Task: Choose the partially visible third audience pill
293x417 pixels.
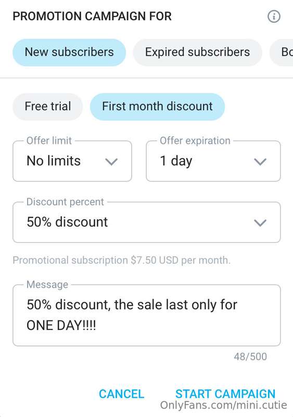Action: [x=282, y=53]
